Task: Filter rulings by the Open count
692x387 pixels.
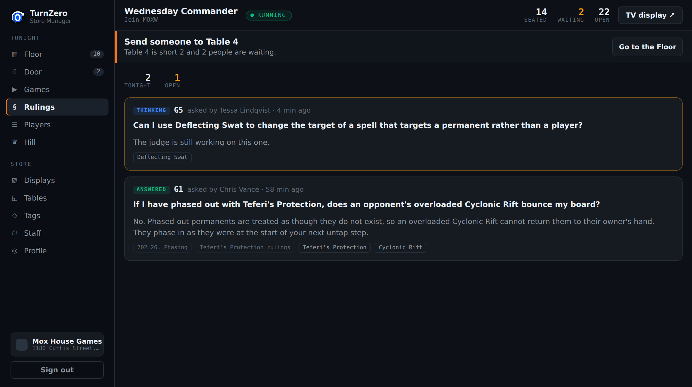Action: click(172, 81)
